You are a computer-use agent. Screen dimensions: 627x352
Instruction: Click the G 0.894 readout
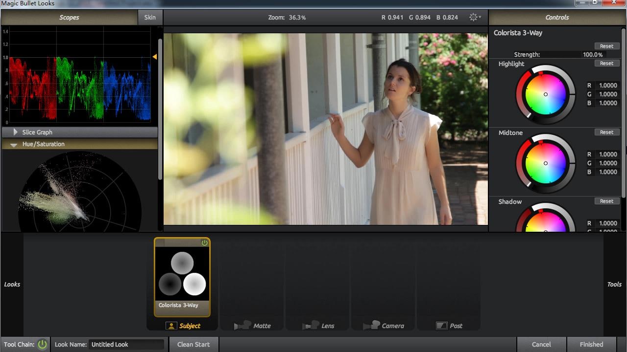tap(420, 18)
